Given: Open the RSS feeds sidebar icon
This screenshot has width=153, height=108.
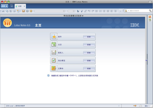Looking at the screenshot, I should click(x=150, y=17).
